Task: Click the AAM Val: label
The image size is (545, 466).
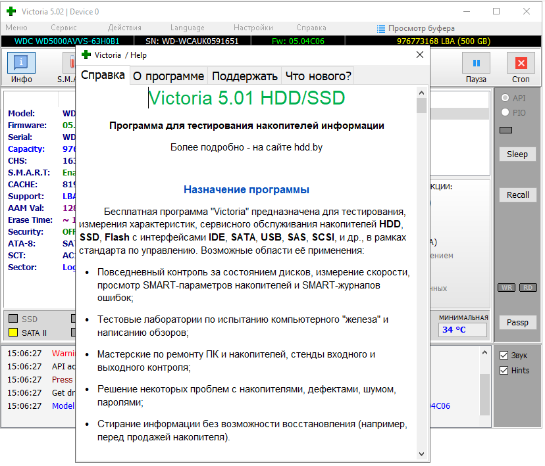Action: tap(26, 208)
